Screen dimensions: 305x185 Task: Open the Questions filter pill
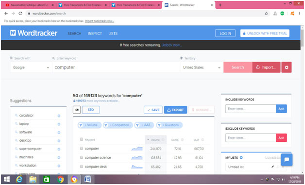[x=169, y=125]
